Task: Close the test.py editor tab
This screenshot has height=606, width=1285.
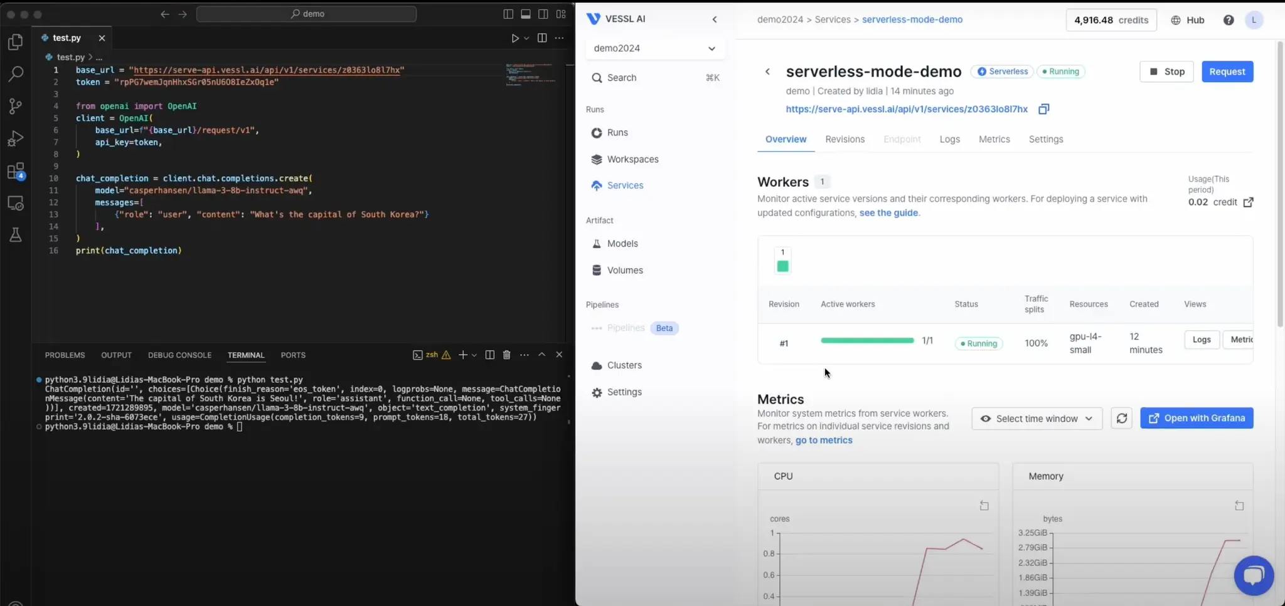Action: pyautogui.click(x=102, y=38)
